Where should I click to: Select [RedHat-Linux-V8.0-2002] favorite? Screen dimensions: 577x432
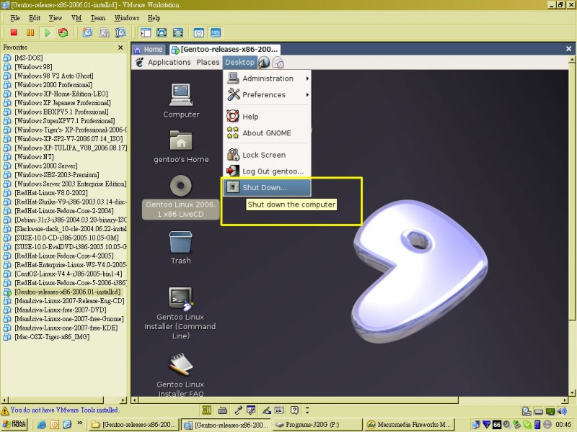click(x=51, y=193)
